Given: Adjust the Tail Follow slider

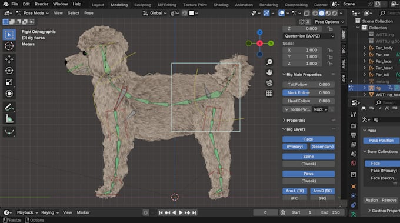Looking at the screenshot, I should [308, 85].
